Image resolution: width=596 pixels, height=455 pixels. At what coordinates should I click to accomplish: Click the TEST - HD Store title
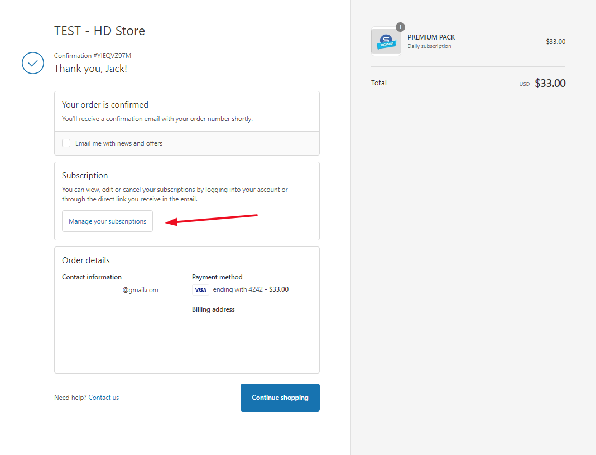pyautogui.click(x=99, y=31)
